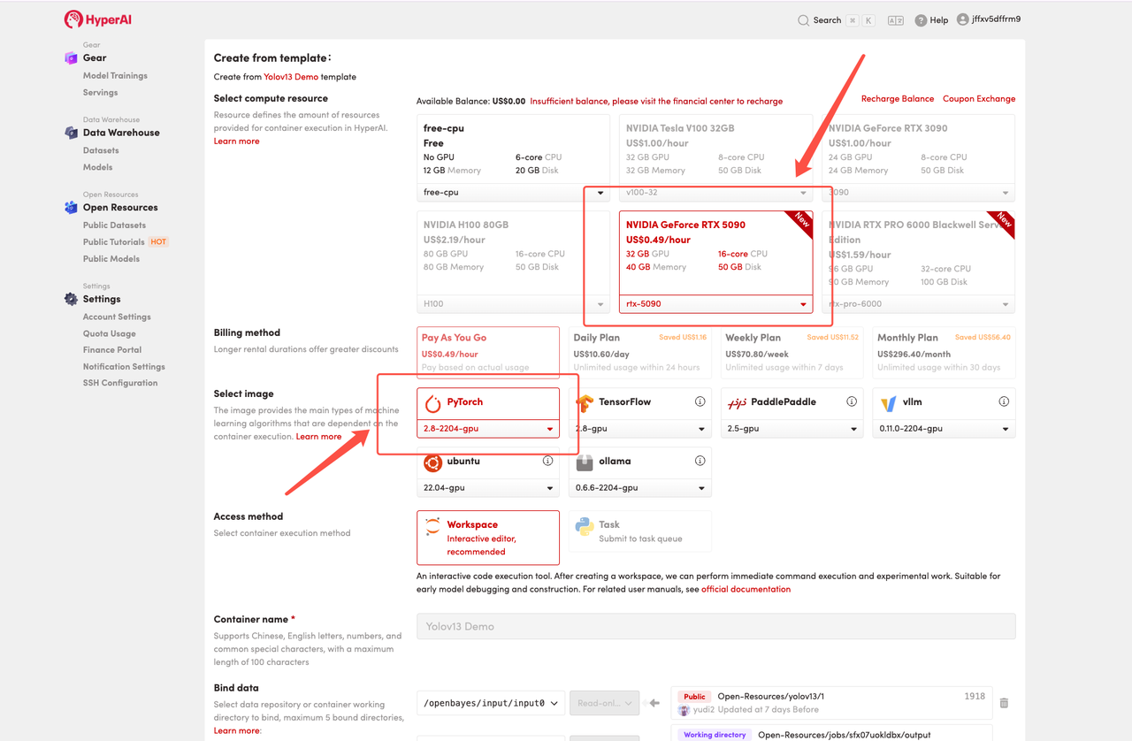This screenshot has width=1132, height=741.
Task: Click the HyperAI logo
Action: coord(98,19)
